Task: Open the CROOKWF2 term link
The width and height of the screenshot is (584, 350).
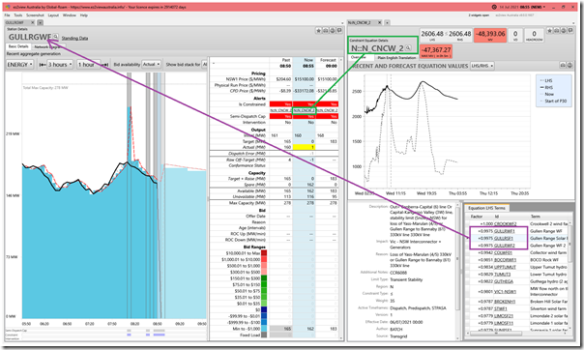Action: 505,223
